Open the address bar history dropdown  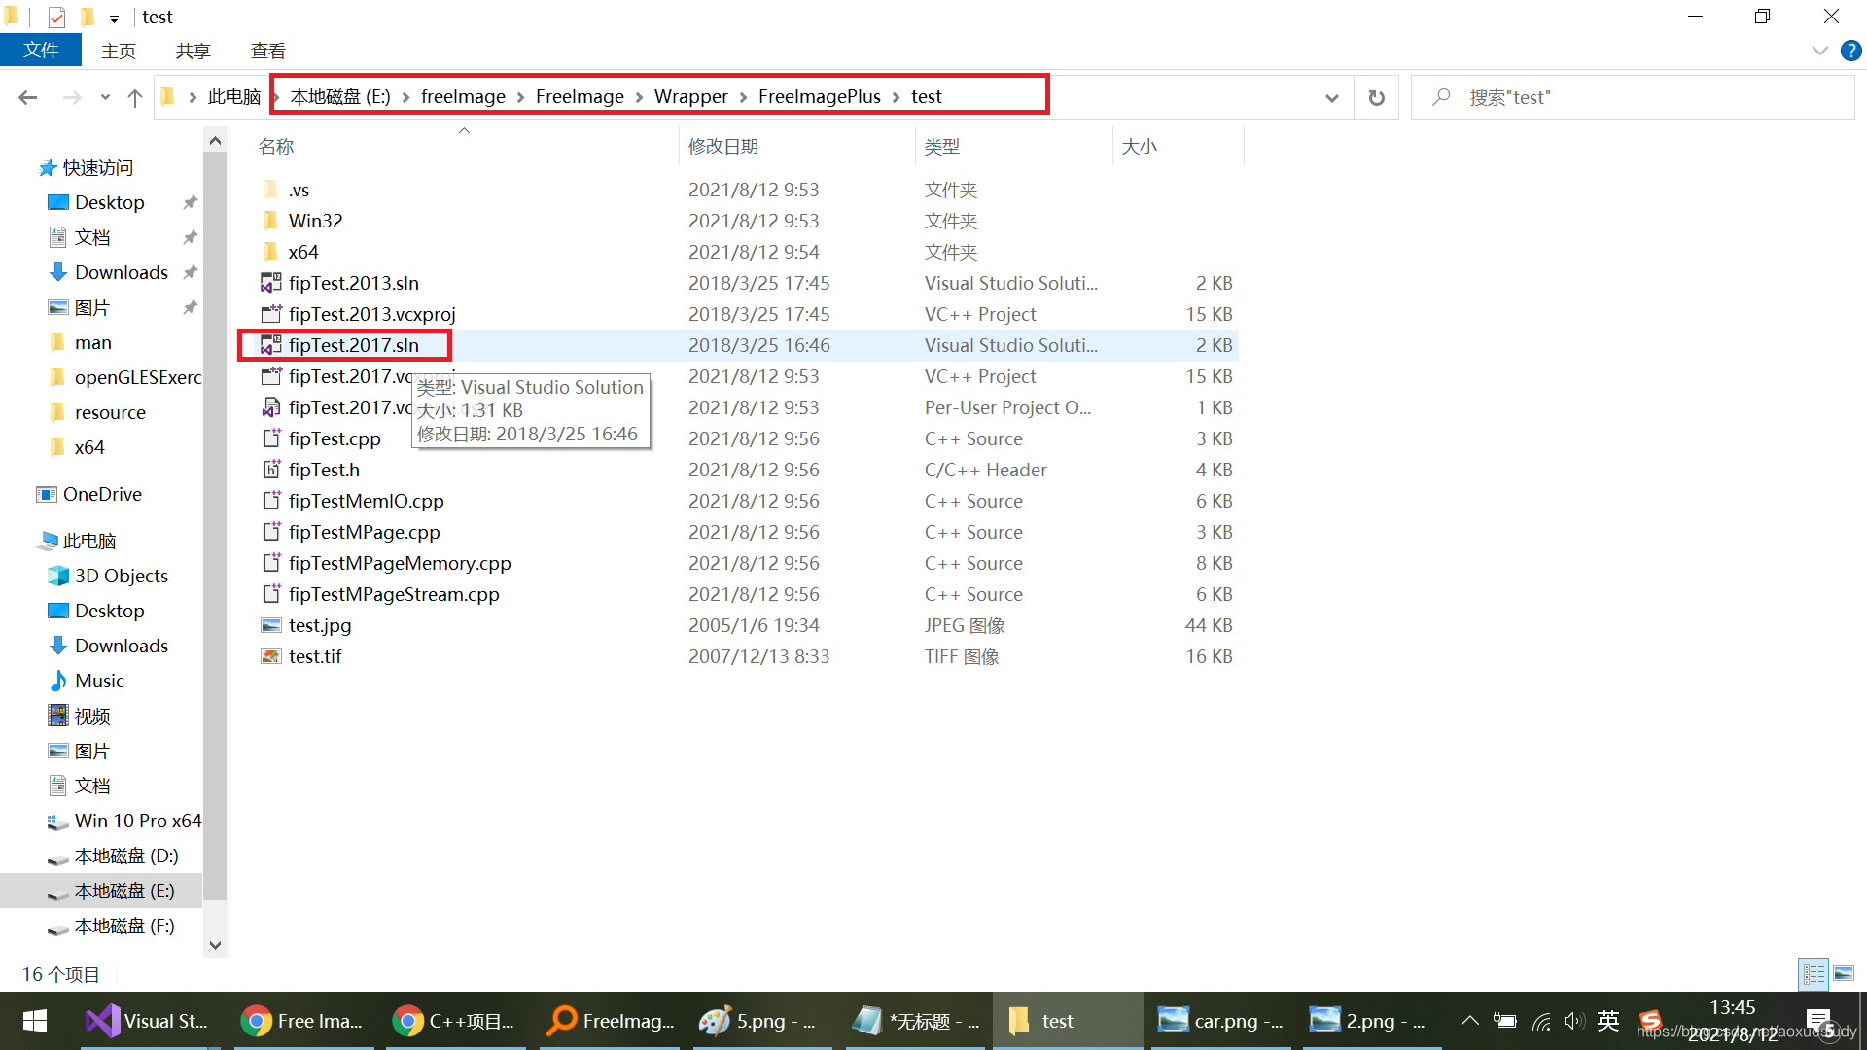click(1331, 97)
